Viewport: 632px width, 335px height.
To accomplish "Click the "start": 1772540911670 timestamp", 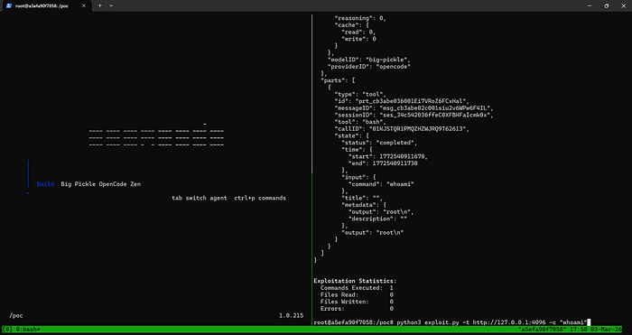I will 387,156.
